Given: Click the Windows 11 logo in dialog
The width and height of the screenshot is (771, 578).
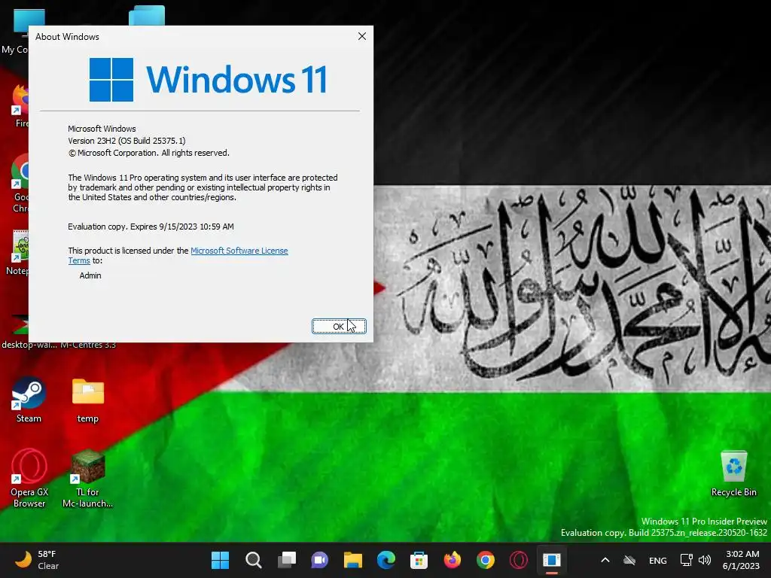Looking at the screenshot, I should (209, 80).
